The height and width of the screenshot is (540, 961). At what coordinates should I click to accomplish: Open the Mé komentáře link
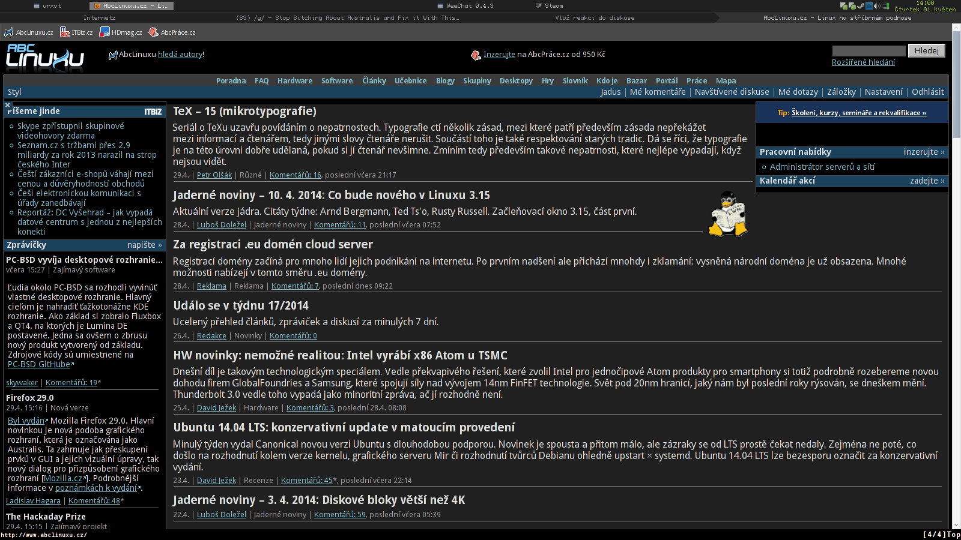(658, 92)
